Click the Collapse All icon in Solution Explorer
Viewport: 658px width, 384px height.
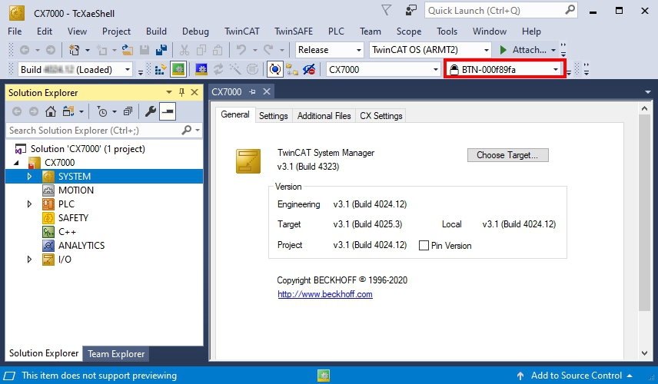click(x=128, y=111)
